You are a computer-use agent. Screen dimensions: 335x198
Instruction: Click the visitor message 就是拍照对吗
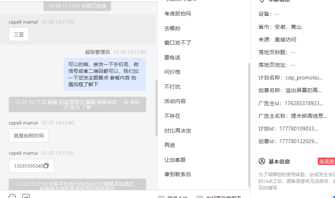(x=29, y=135)
